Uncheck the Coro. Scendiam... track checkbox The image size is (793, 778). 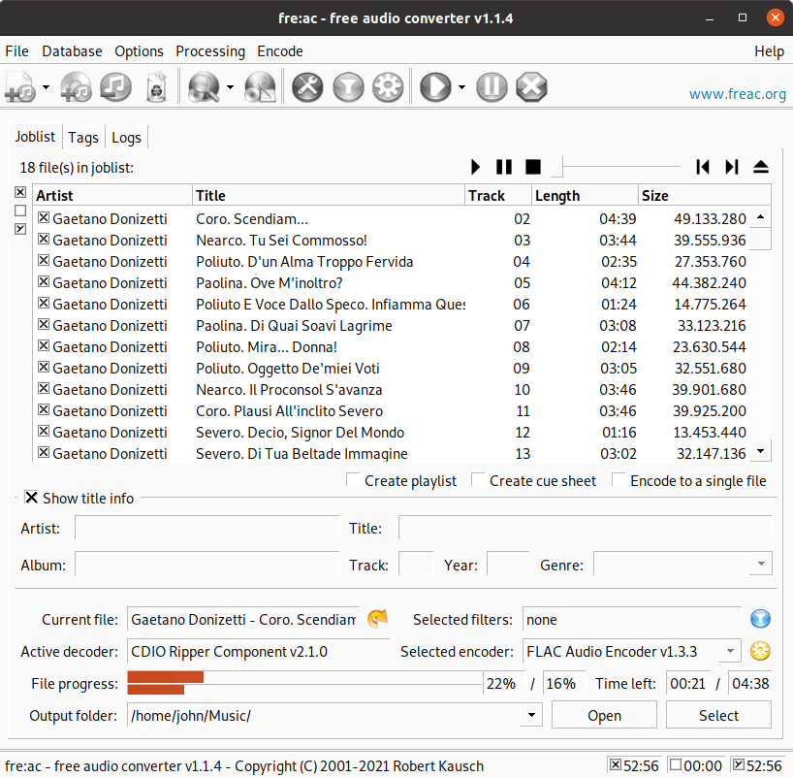point(44,217)
